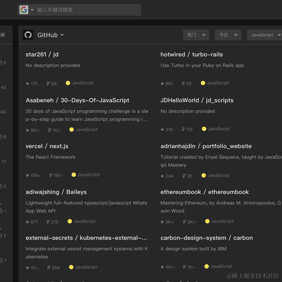Image resolution: width=282 pixels, height=282 pixels.
Task: Click the fork icon of jd_scripts
Action: point(183,129)
